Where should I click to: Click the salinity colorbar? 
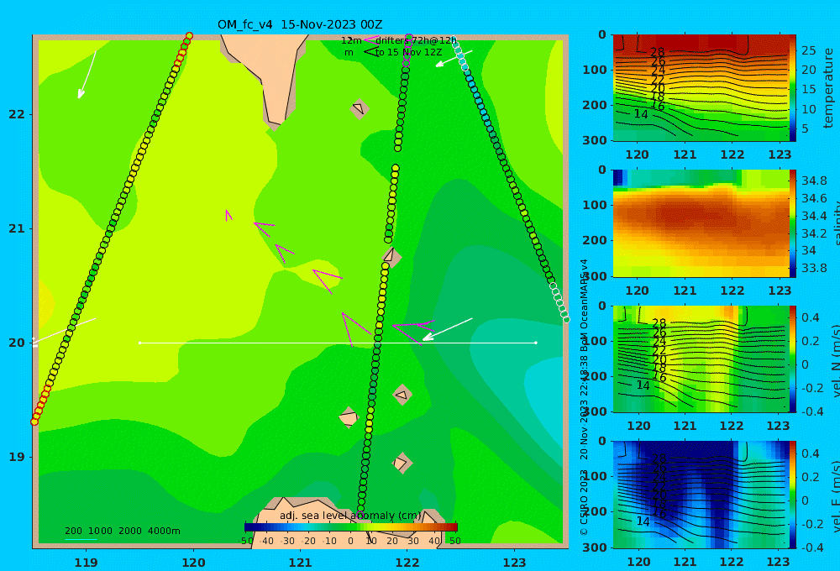pyautogui.click(x=792, y=223)
